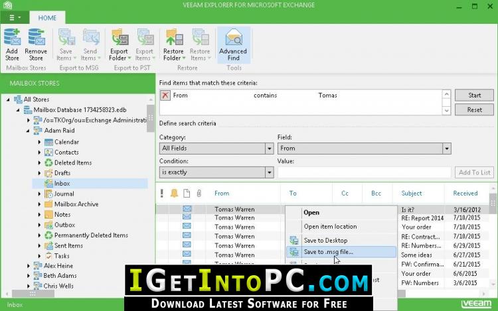
Task: Collapse the All Stores tree node
Action: point(8,99)
